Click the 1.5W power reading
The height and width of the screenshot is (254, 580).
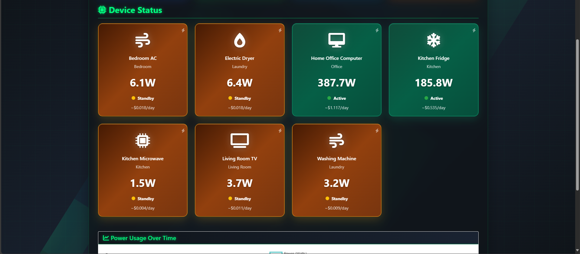143,183
